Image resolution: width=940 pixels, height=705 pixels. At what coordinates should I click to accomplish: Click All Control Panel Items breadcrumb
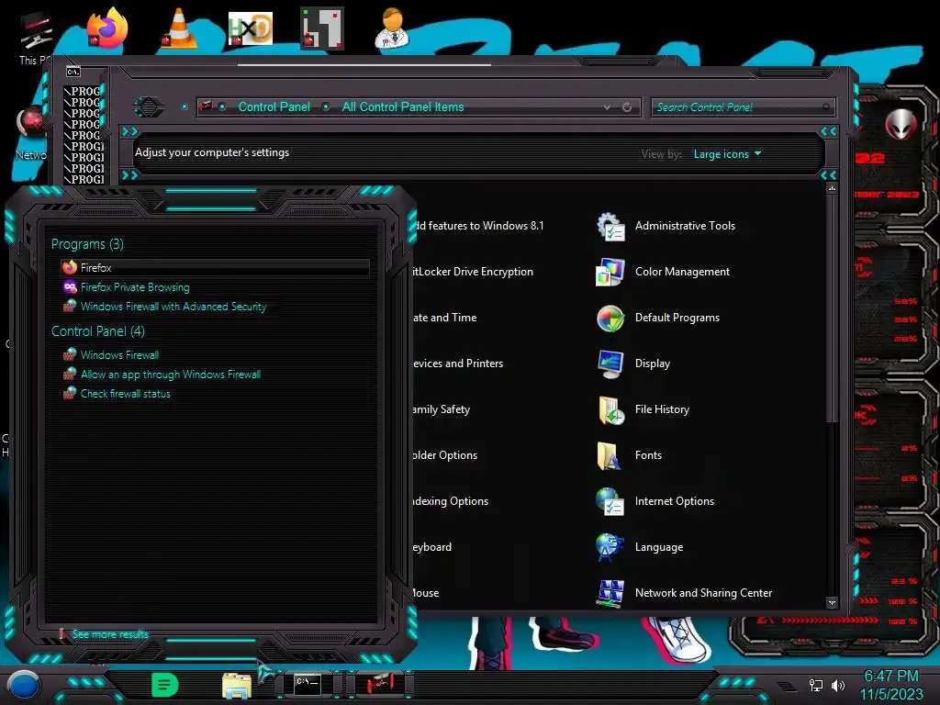click(403, 106)
